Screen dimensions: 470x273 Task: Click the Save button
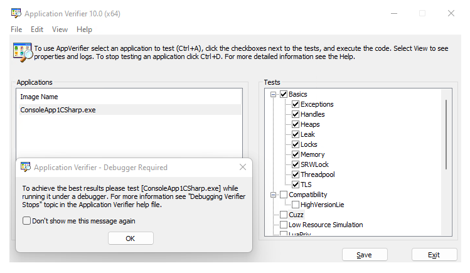click(x=365, y=255)
